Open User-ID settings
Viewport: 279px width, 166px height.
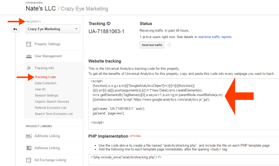[40, 89]
